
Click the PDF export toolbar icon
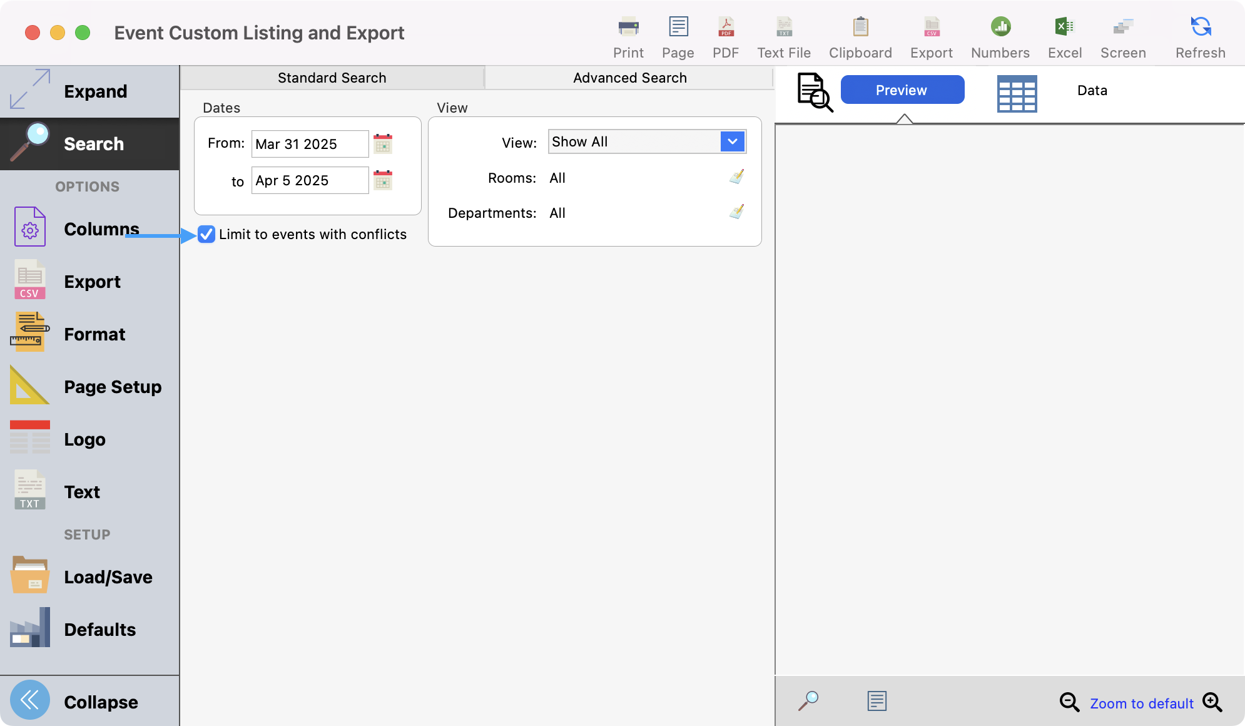[726, 28]
